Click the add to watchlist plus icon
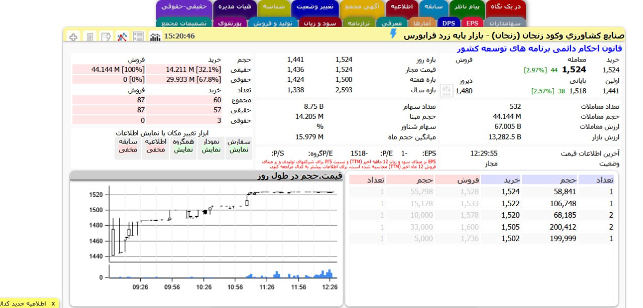 pos(74,36)
